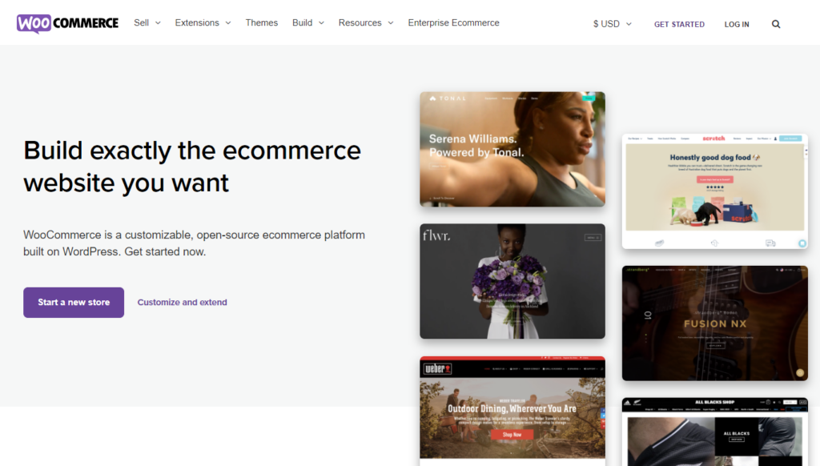Screen dimensions: 820x466
Task: Go to Enterprise Ecommerce
Action: [453, 23]
